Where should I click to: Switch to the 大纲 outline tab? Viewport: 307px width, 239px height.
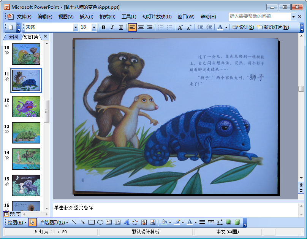13,37
